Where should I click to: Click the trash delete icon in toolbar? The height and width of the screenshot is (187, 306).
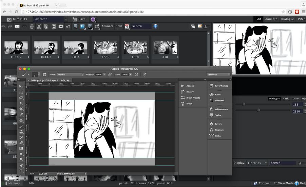[32, 26]
